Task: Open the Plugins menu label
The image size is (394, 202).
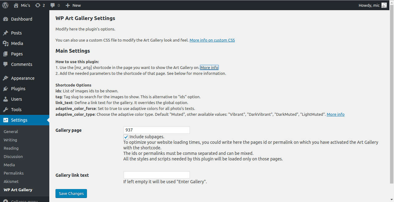Action: 18,89
